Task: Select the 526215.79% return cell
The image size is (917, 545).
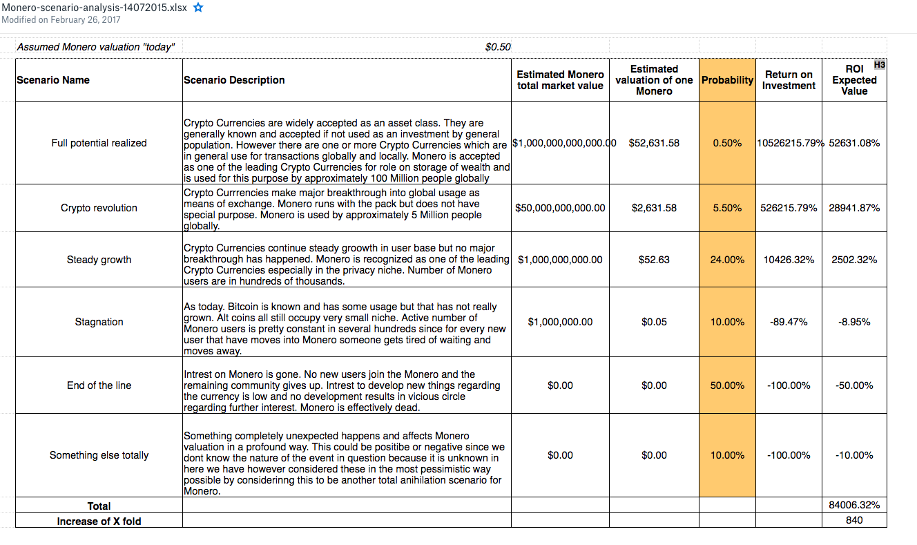Action: coord(789,208)
